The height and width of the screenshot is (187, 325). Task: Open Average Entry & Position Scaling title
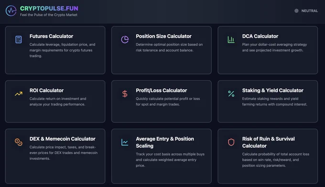point(165,142)
